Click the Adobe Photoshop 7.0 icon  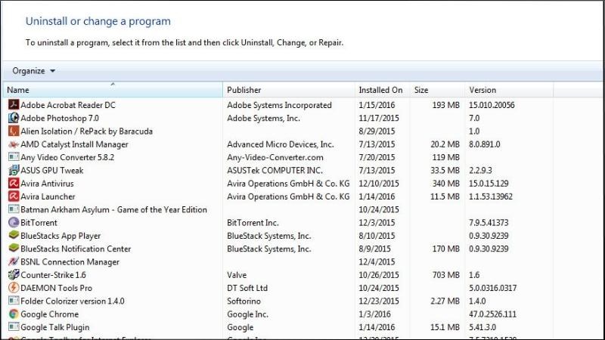coord(13,118)
